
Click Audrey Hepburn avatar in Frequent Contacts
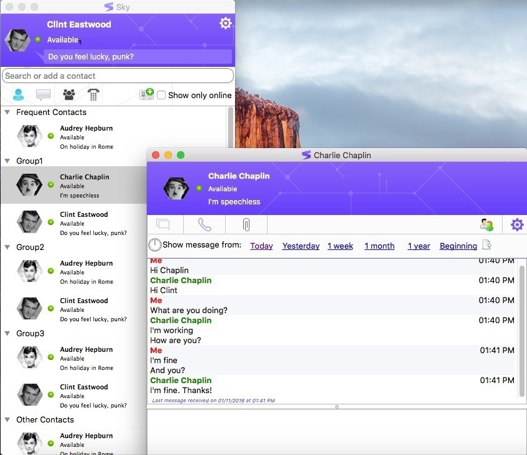coord(29,136)
